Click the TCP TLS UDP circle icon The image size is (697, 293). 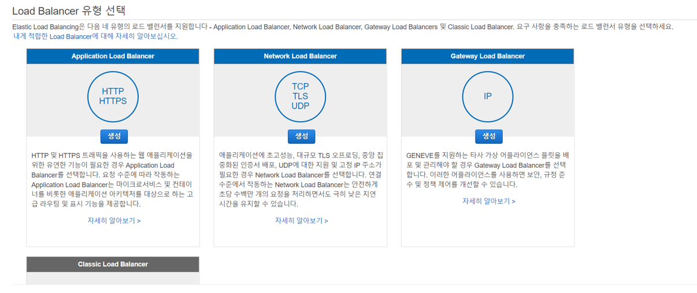coord(300,96)
